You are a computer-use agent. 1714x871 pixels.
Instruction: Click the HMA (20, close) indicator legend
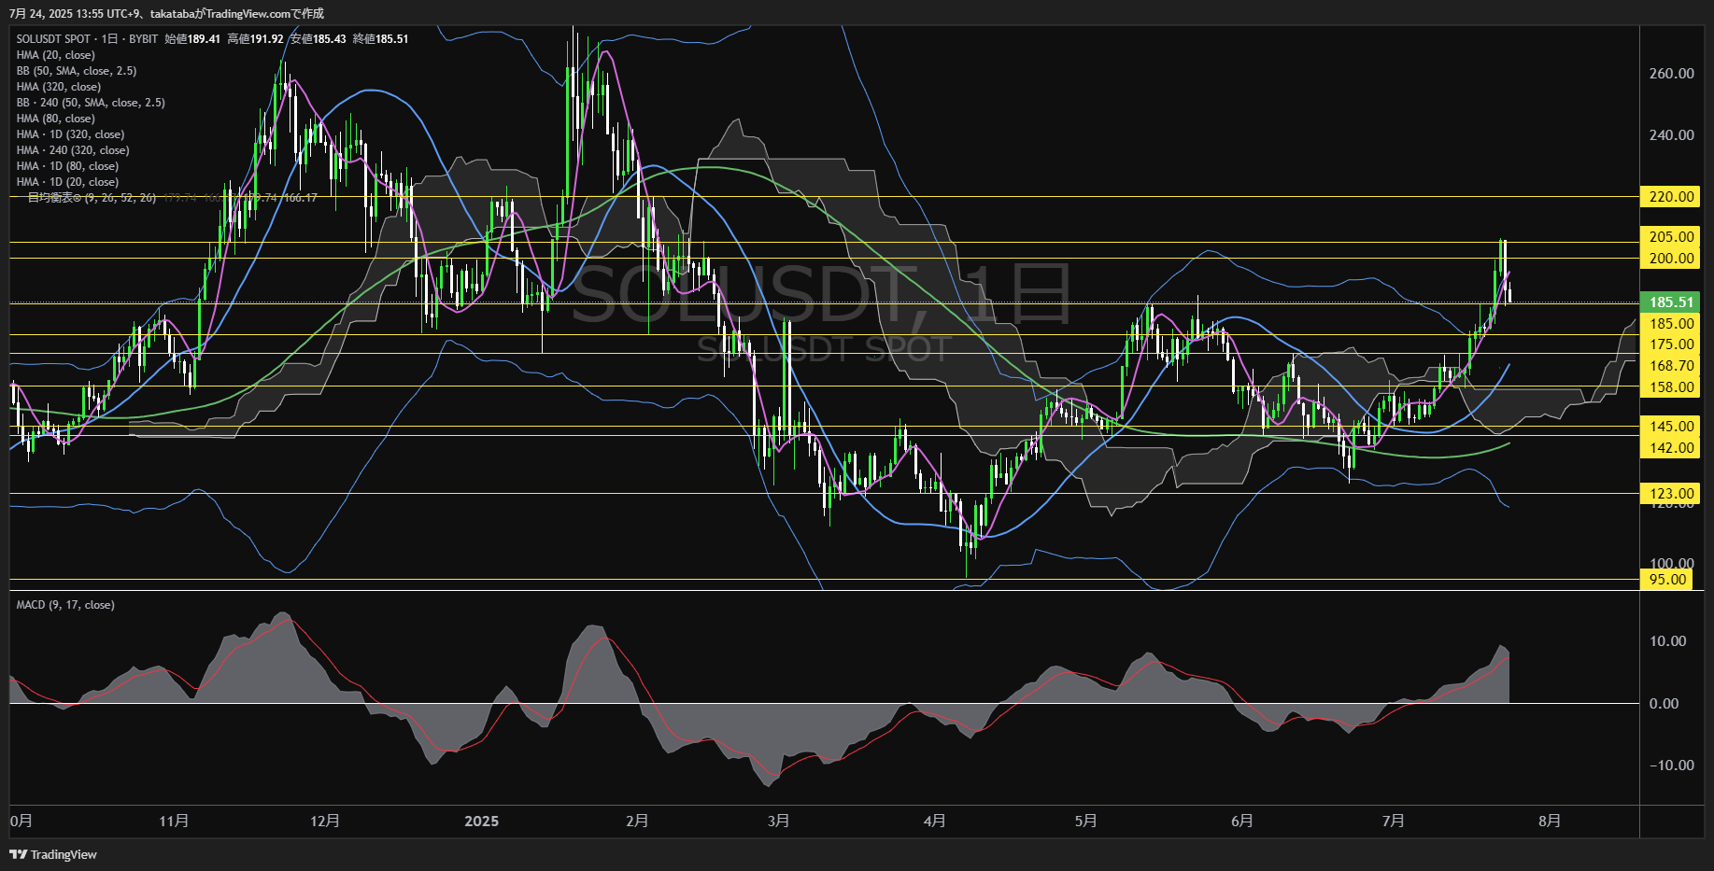point(55,55)
